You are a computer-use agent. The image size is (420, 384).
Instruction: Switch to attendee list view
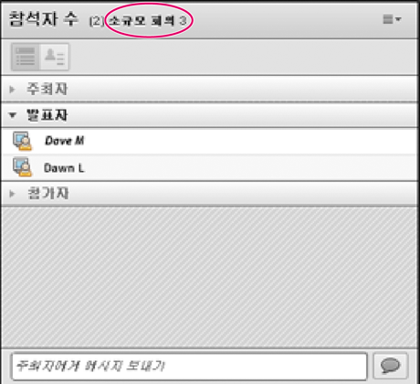point(26,57)
